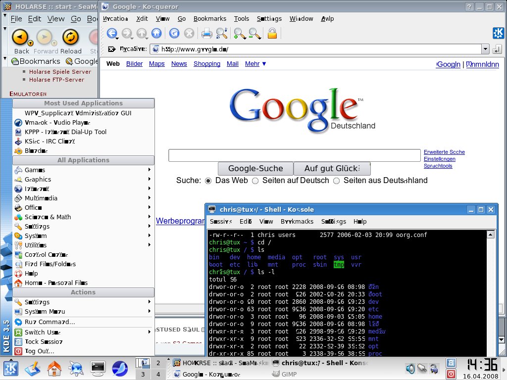Click the Back arrow in Konqueror toolbar
507x380 pixels.
[x=112, y=34]
